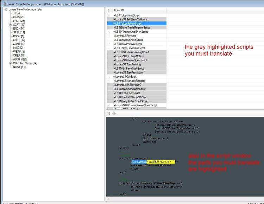Select script xLSTMNegotiationSpellScript

click(x=137, y=101)
